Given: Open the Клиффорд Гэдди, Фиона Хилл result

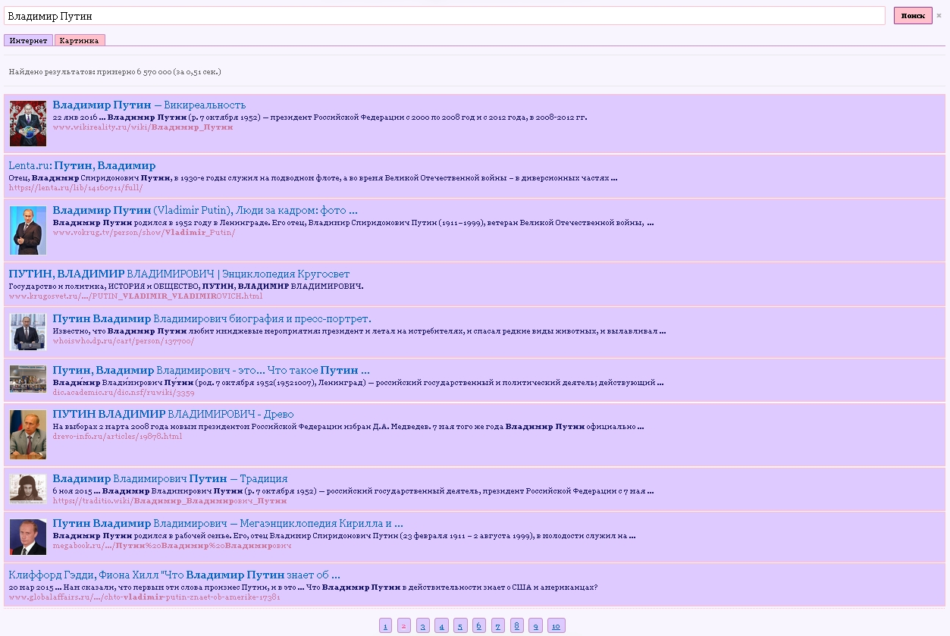Looking at the screenshot, I should click(174, 575).
